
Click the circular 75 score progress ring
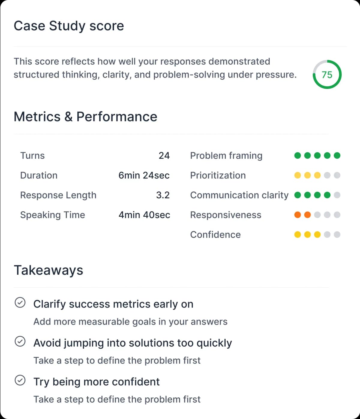pyautogui.click(x=327, y=75)
